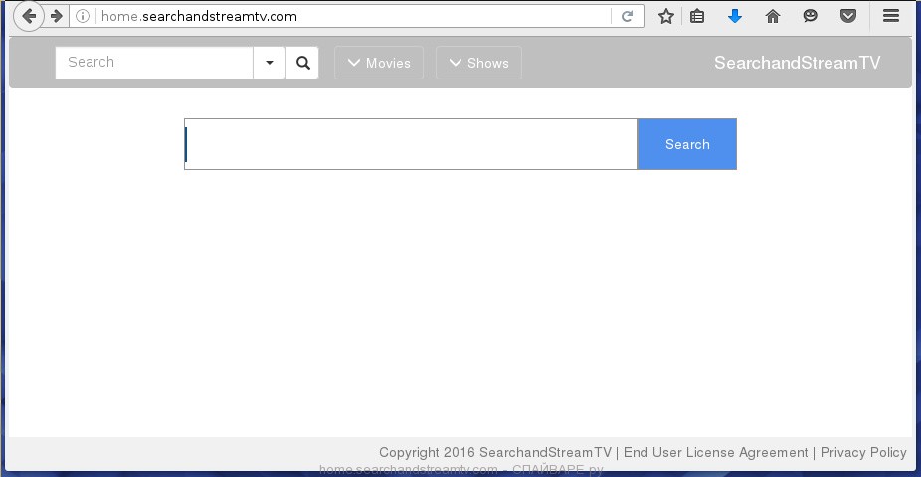Open the toolbar search dropdown arrow
Image resolution: width=921 pixels, height=477 pixels.
point(269,63)
